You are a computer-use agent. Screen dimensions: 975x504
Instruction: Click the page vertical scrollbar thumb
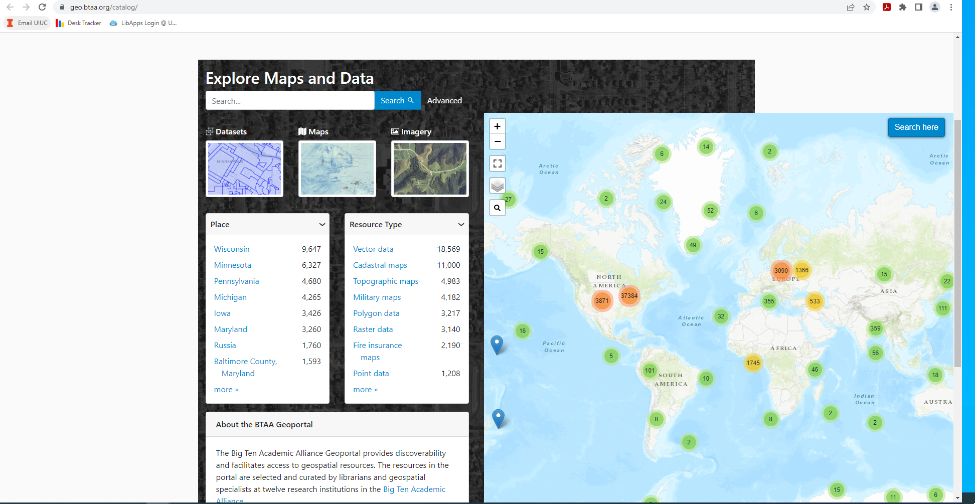[957, 243]
